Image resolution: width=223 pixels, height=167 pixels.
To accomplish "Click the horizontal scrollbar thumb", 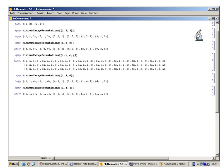I will coord(112,158).
